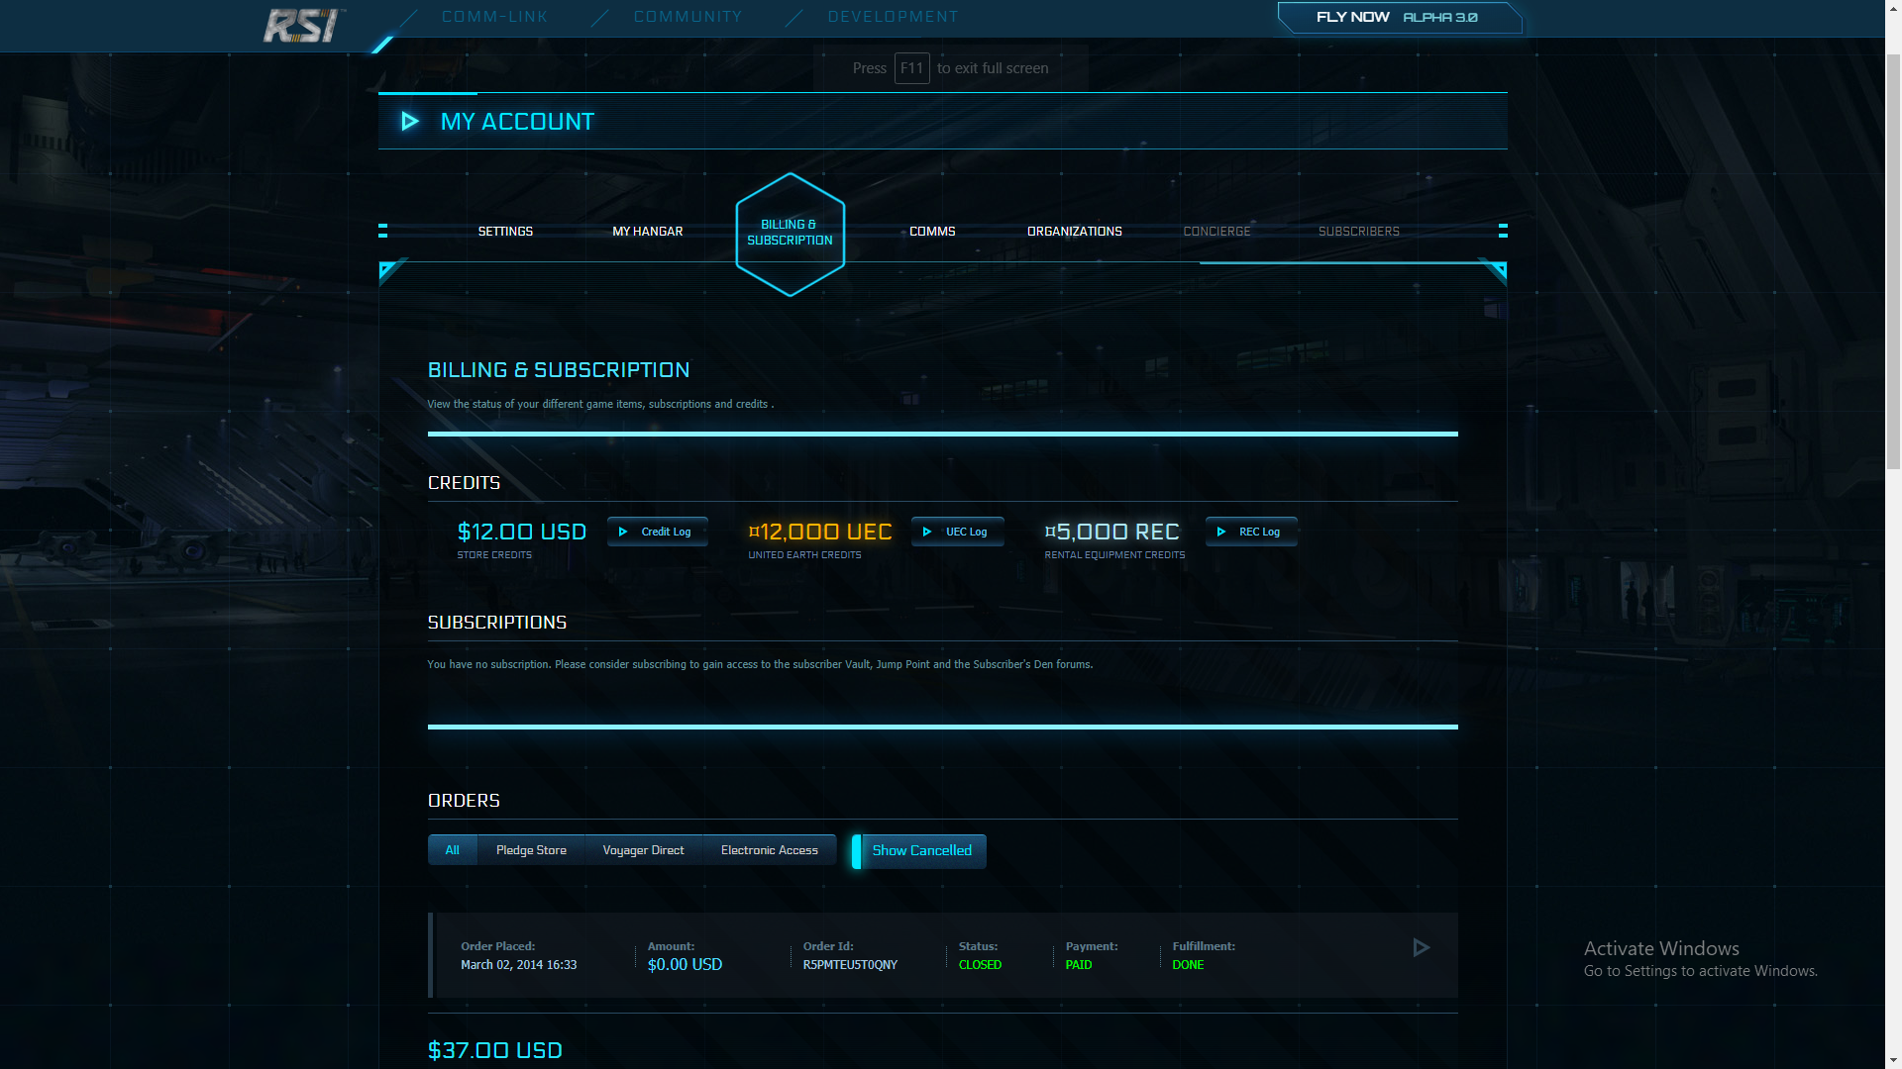Open the Comm-Link menu
Viewport: 1902px width, 1069px height.
tap(494, 17)
